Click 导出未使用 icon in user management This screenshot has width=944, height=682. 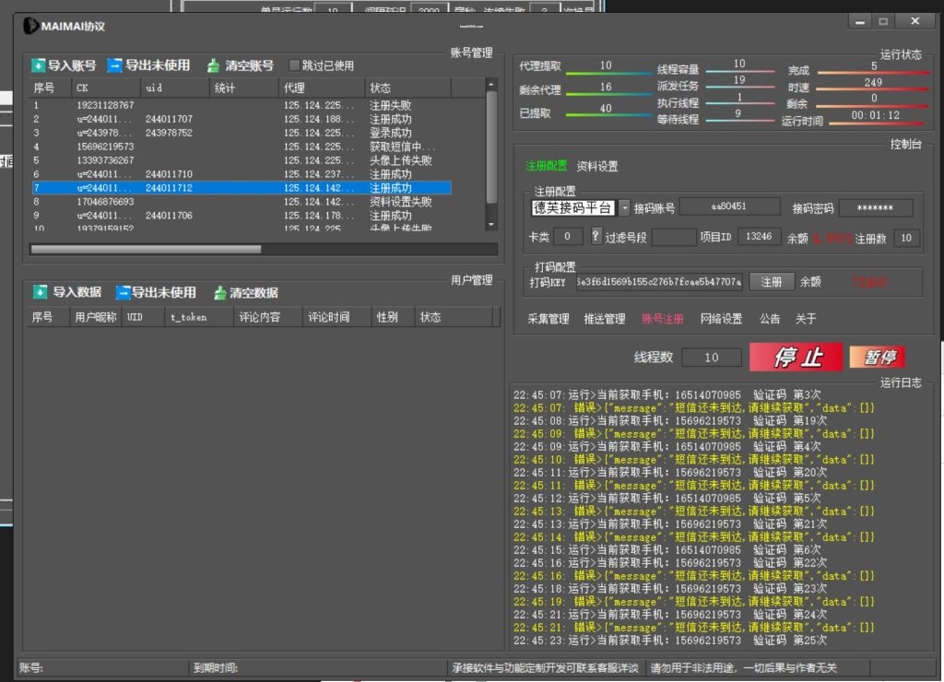click(123, 293)
